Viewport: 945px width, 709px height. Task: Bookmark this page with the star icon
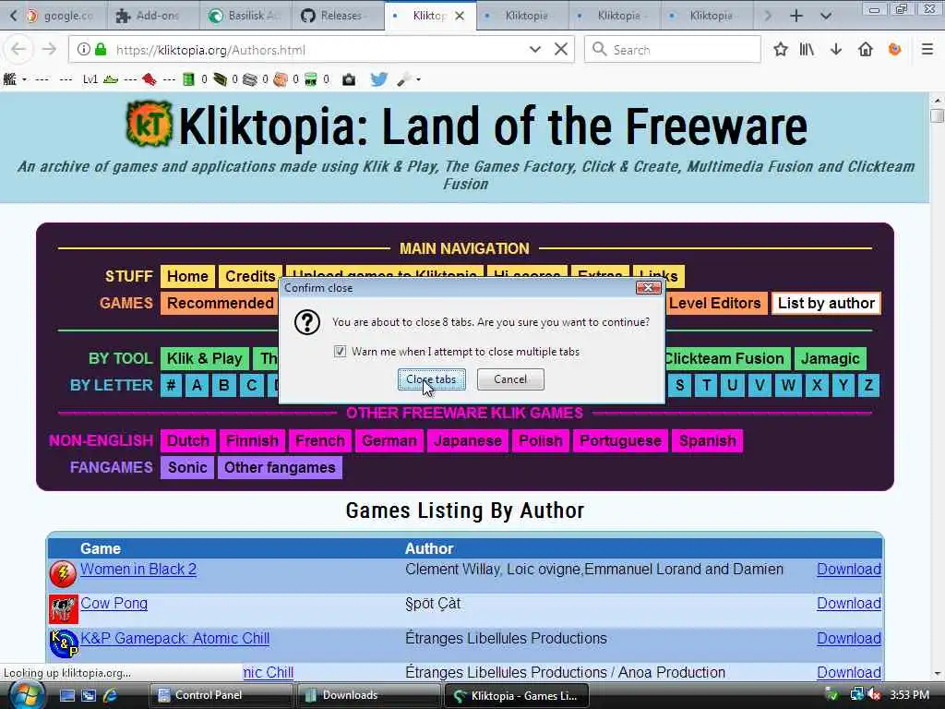point(781,50)
